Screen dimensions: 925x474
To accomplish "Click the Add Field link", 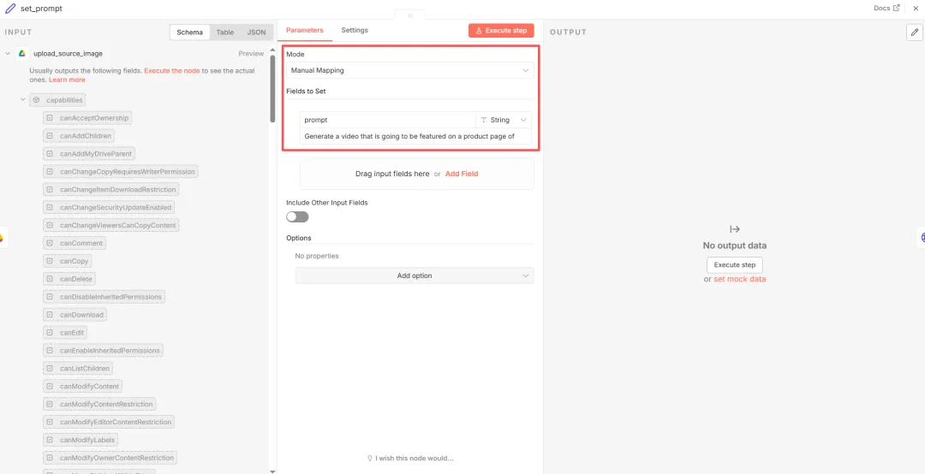I will pos(462,174).
